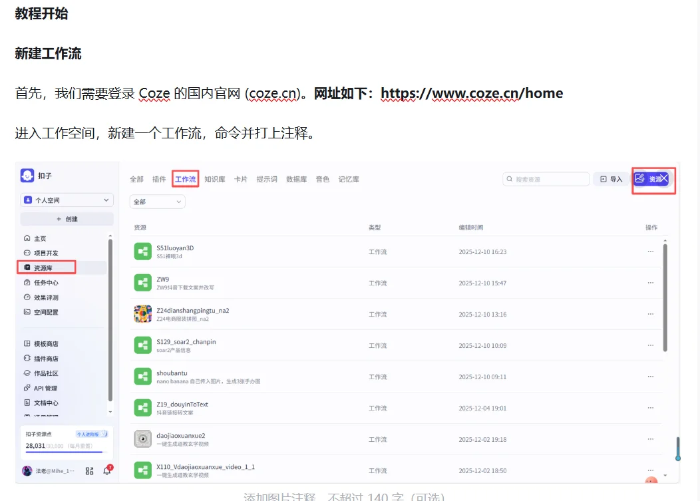Open more actions for daojiaoxuanxue2 row
The height and width of the screenshot is (501, 700).
click(x=651, y=439)
